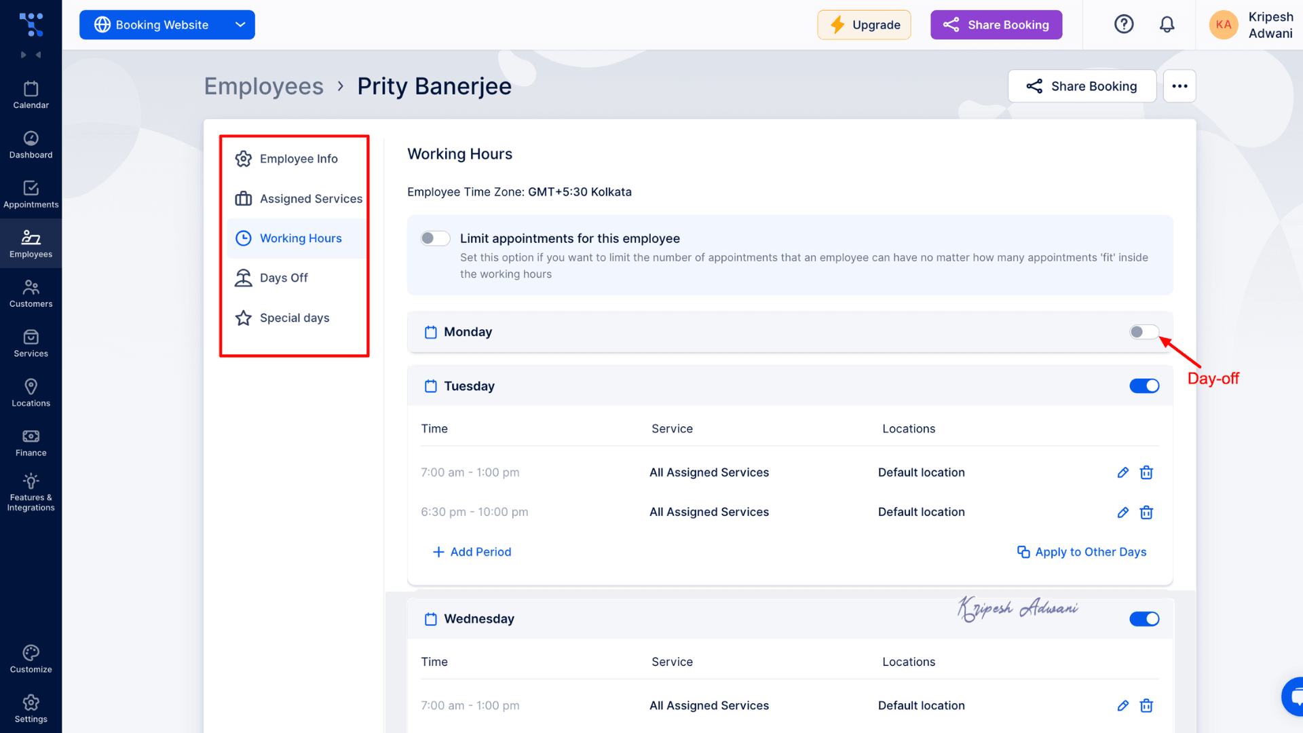Screen dimensions: 1303x733
Task: Click Add Period under Tuesday
Action: coord(472,552)
